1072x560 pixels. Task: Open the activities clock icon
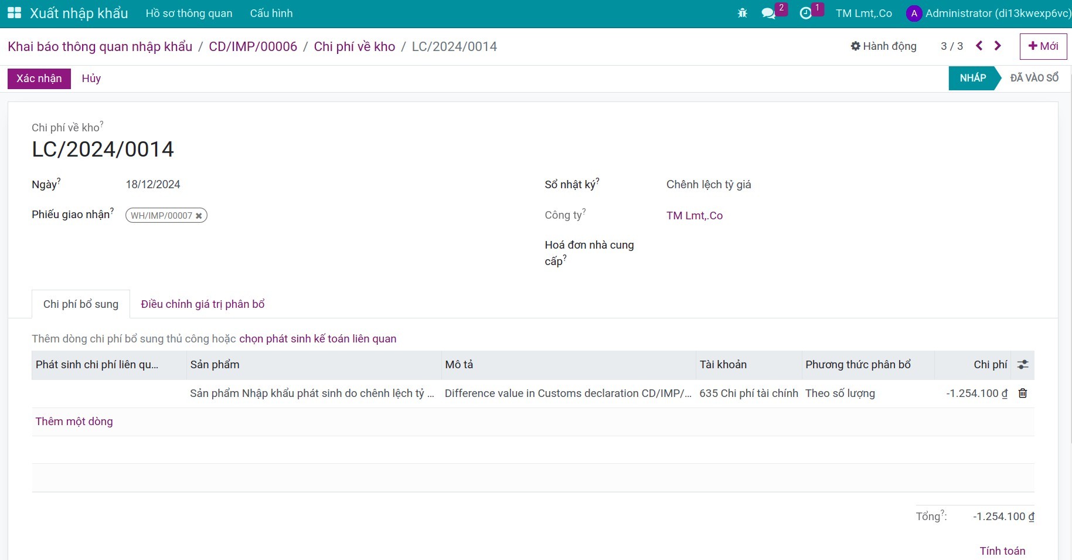point(806,13)
